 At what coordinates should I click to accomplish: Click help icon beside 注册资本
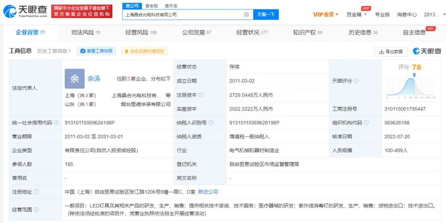[x=201, y=95]
